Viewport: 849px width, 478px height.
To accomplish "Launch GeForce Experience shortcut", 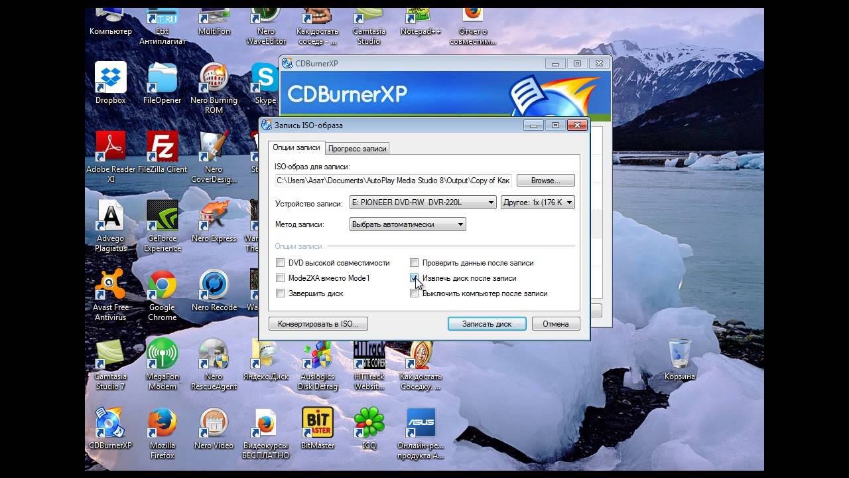I will (162, 226).
